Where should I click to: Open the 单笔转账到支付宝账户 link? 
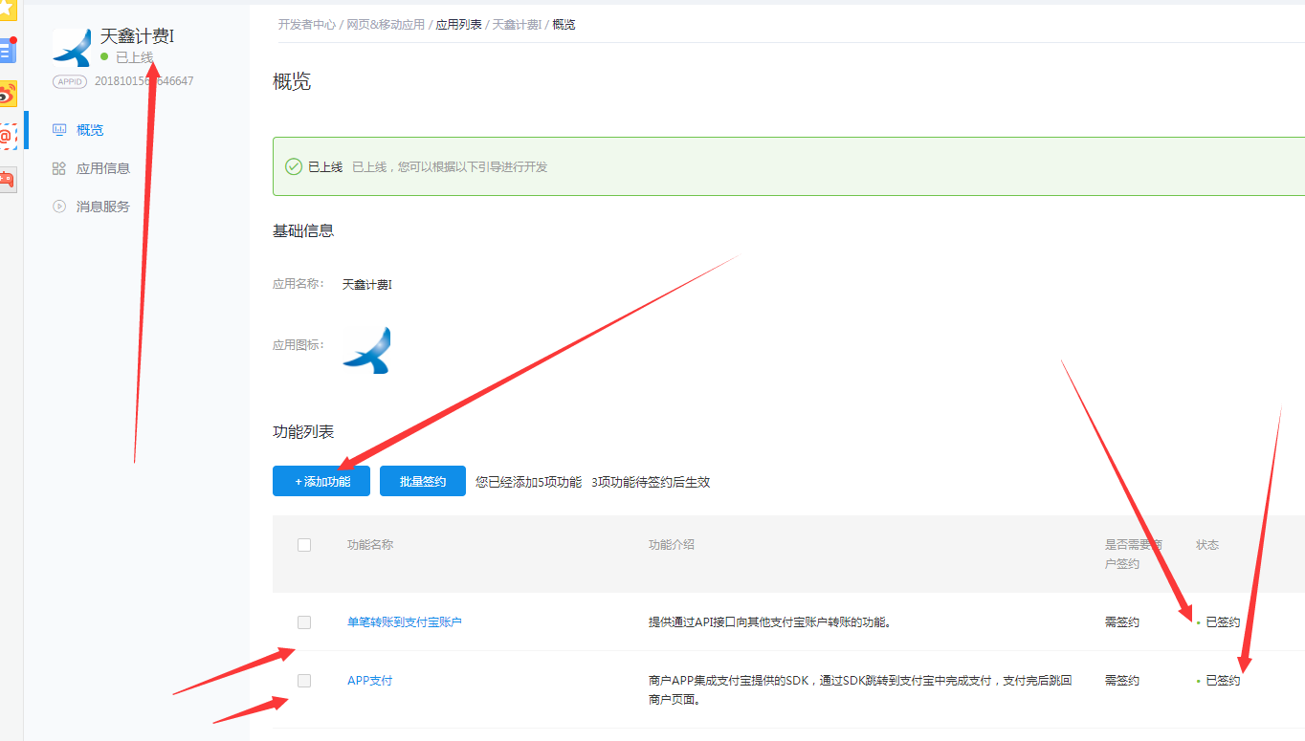click(x=405, y=622)
